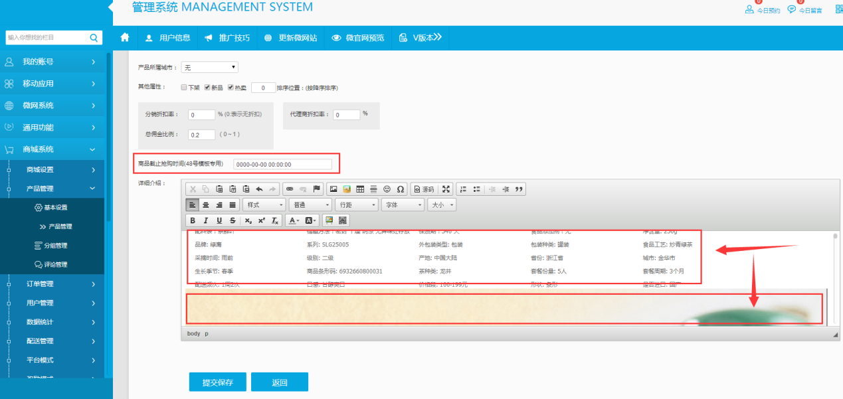Maximize the editor with the fullscreen icon
Screen dimensions: 843x399
tap(446, 189)
